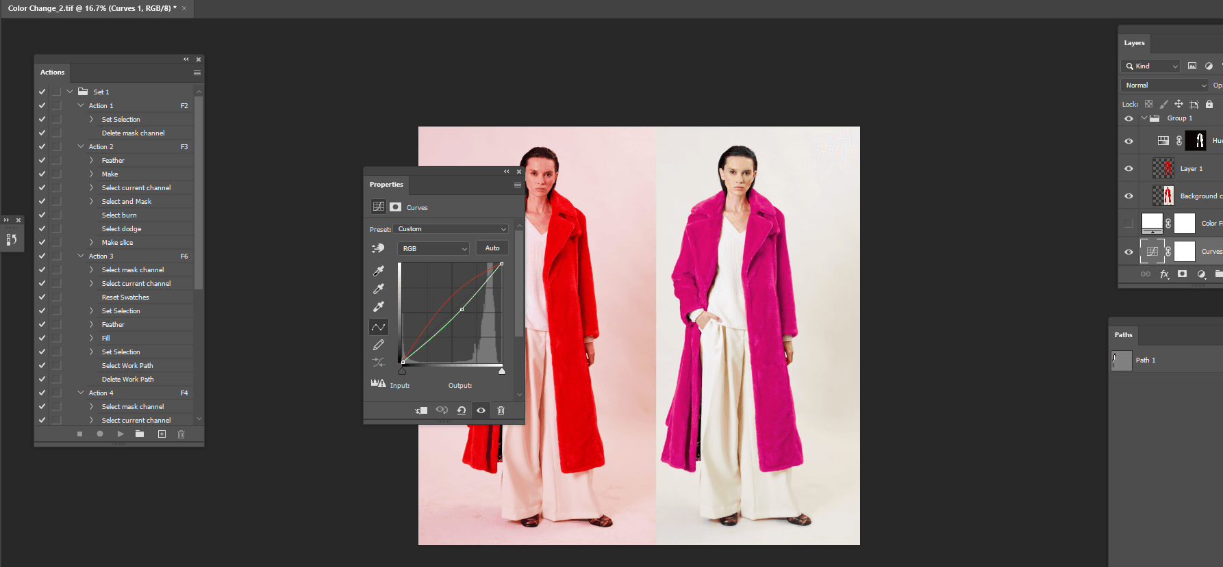Click the white point slider under curve

(x=502, y=371)
